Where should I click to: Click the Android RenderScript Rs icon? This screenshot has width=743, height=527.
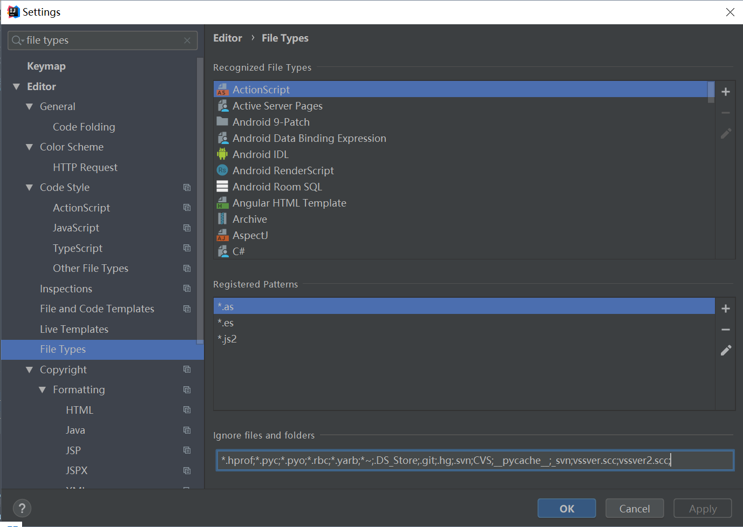tap(222, 170)
